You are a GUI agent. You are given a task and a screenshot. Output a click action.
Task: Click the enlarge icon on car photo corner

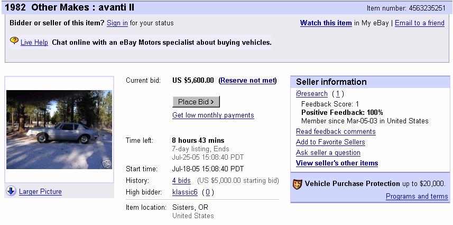tap(106, 163)
